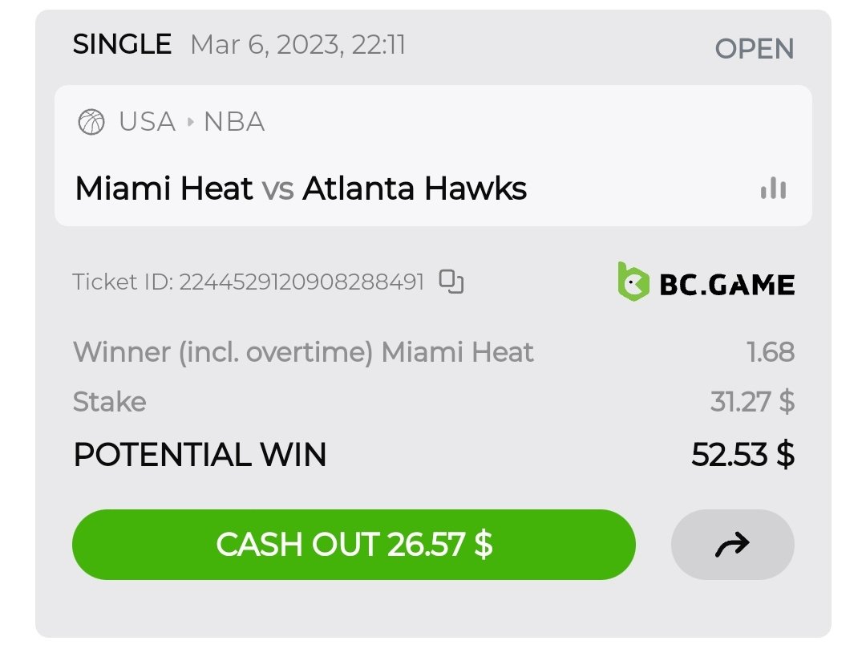Viewport: 866px width, 661px height.
Task: Click the basketball sport icon
Action: tap(91, 123)
